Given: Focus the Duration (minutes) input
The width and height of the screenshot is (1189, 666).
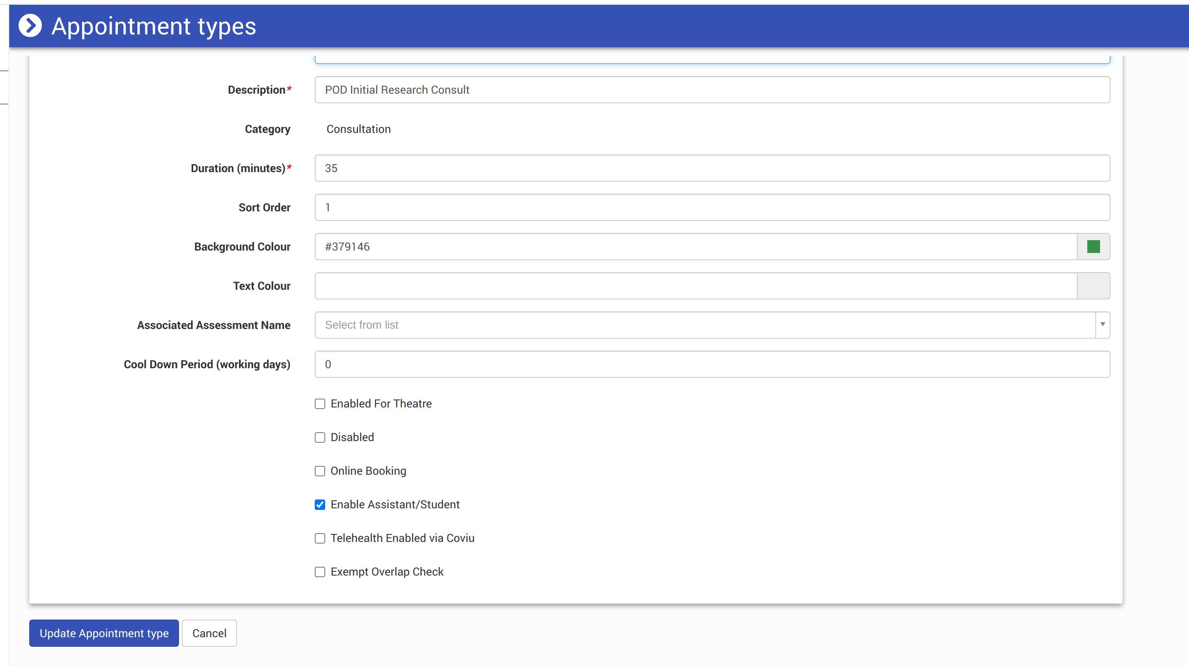Looking at the screenshot, I should pyautogui.click(x=712, y=169).
